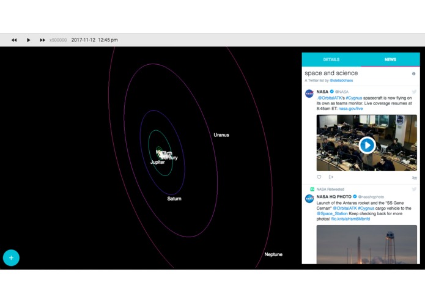This screenshot has height=302, width=425.
Task: Open the Twitter list info icon
Action: click(413, 74)
